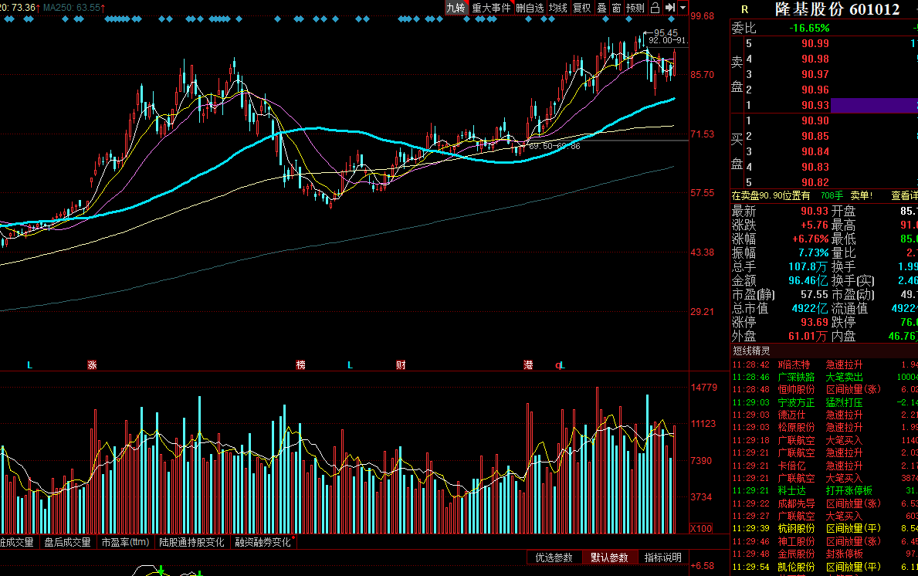This screenshot has width=918, height=576.
Task: Click the R margin-trading icon beside the stock name
Action: (x=745, y=9)
